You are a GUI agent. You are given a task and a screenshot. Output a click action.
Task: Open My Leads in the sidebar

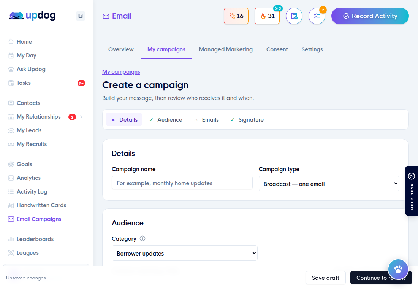pos(29,130)
